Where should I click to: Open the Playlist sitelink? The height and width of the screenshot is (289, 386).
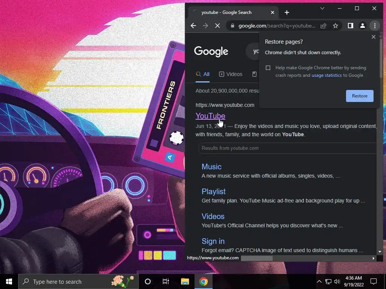(213, 192)
